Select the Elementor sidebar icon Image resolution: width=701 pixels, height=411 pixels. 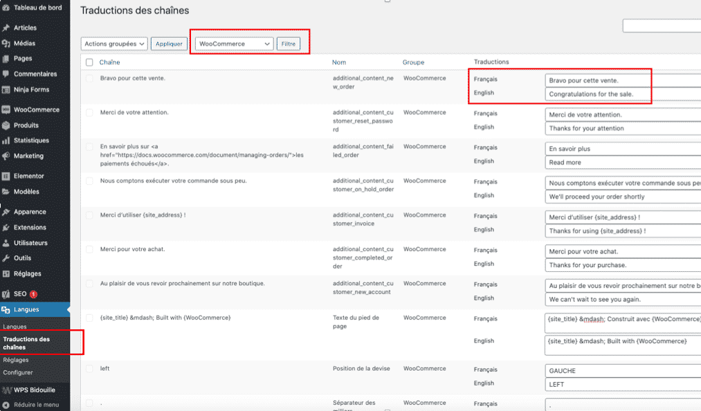coord(7,176)
